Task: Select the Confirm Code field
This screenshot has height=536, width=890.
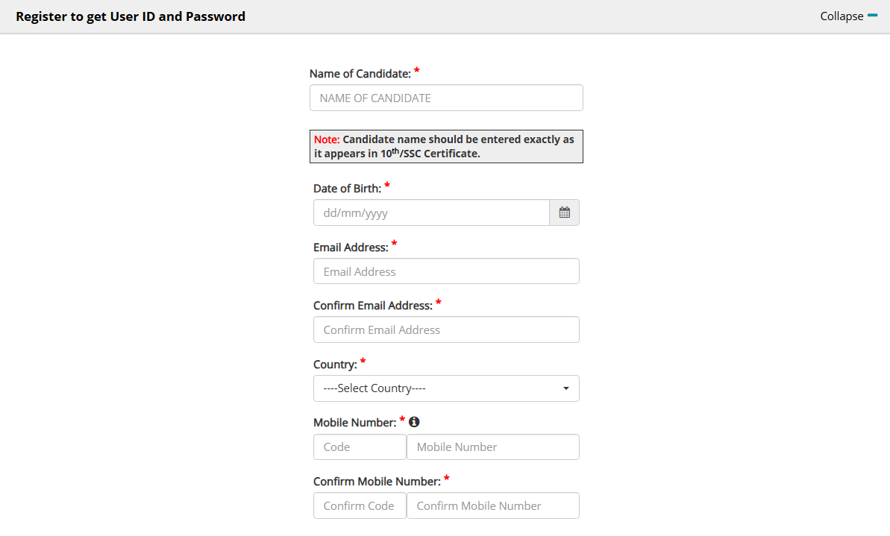Action: [360, 505]
